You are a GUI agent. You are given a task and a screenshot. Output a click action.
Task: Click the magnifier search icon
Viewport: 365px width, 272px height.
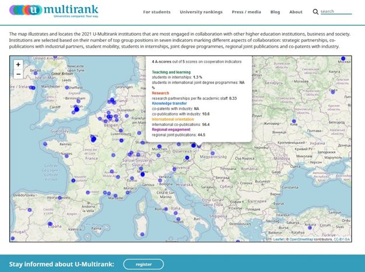pos(315,12)
